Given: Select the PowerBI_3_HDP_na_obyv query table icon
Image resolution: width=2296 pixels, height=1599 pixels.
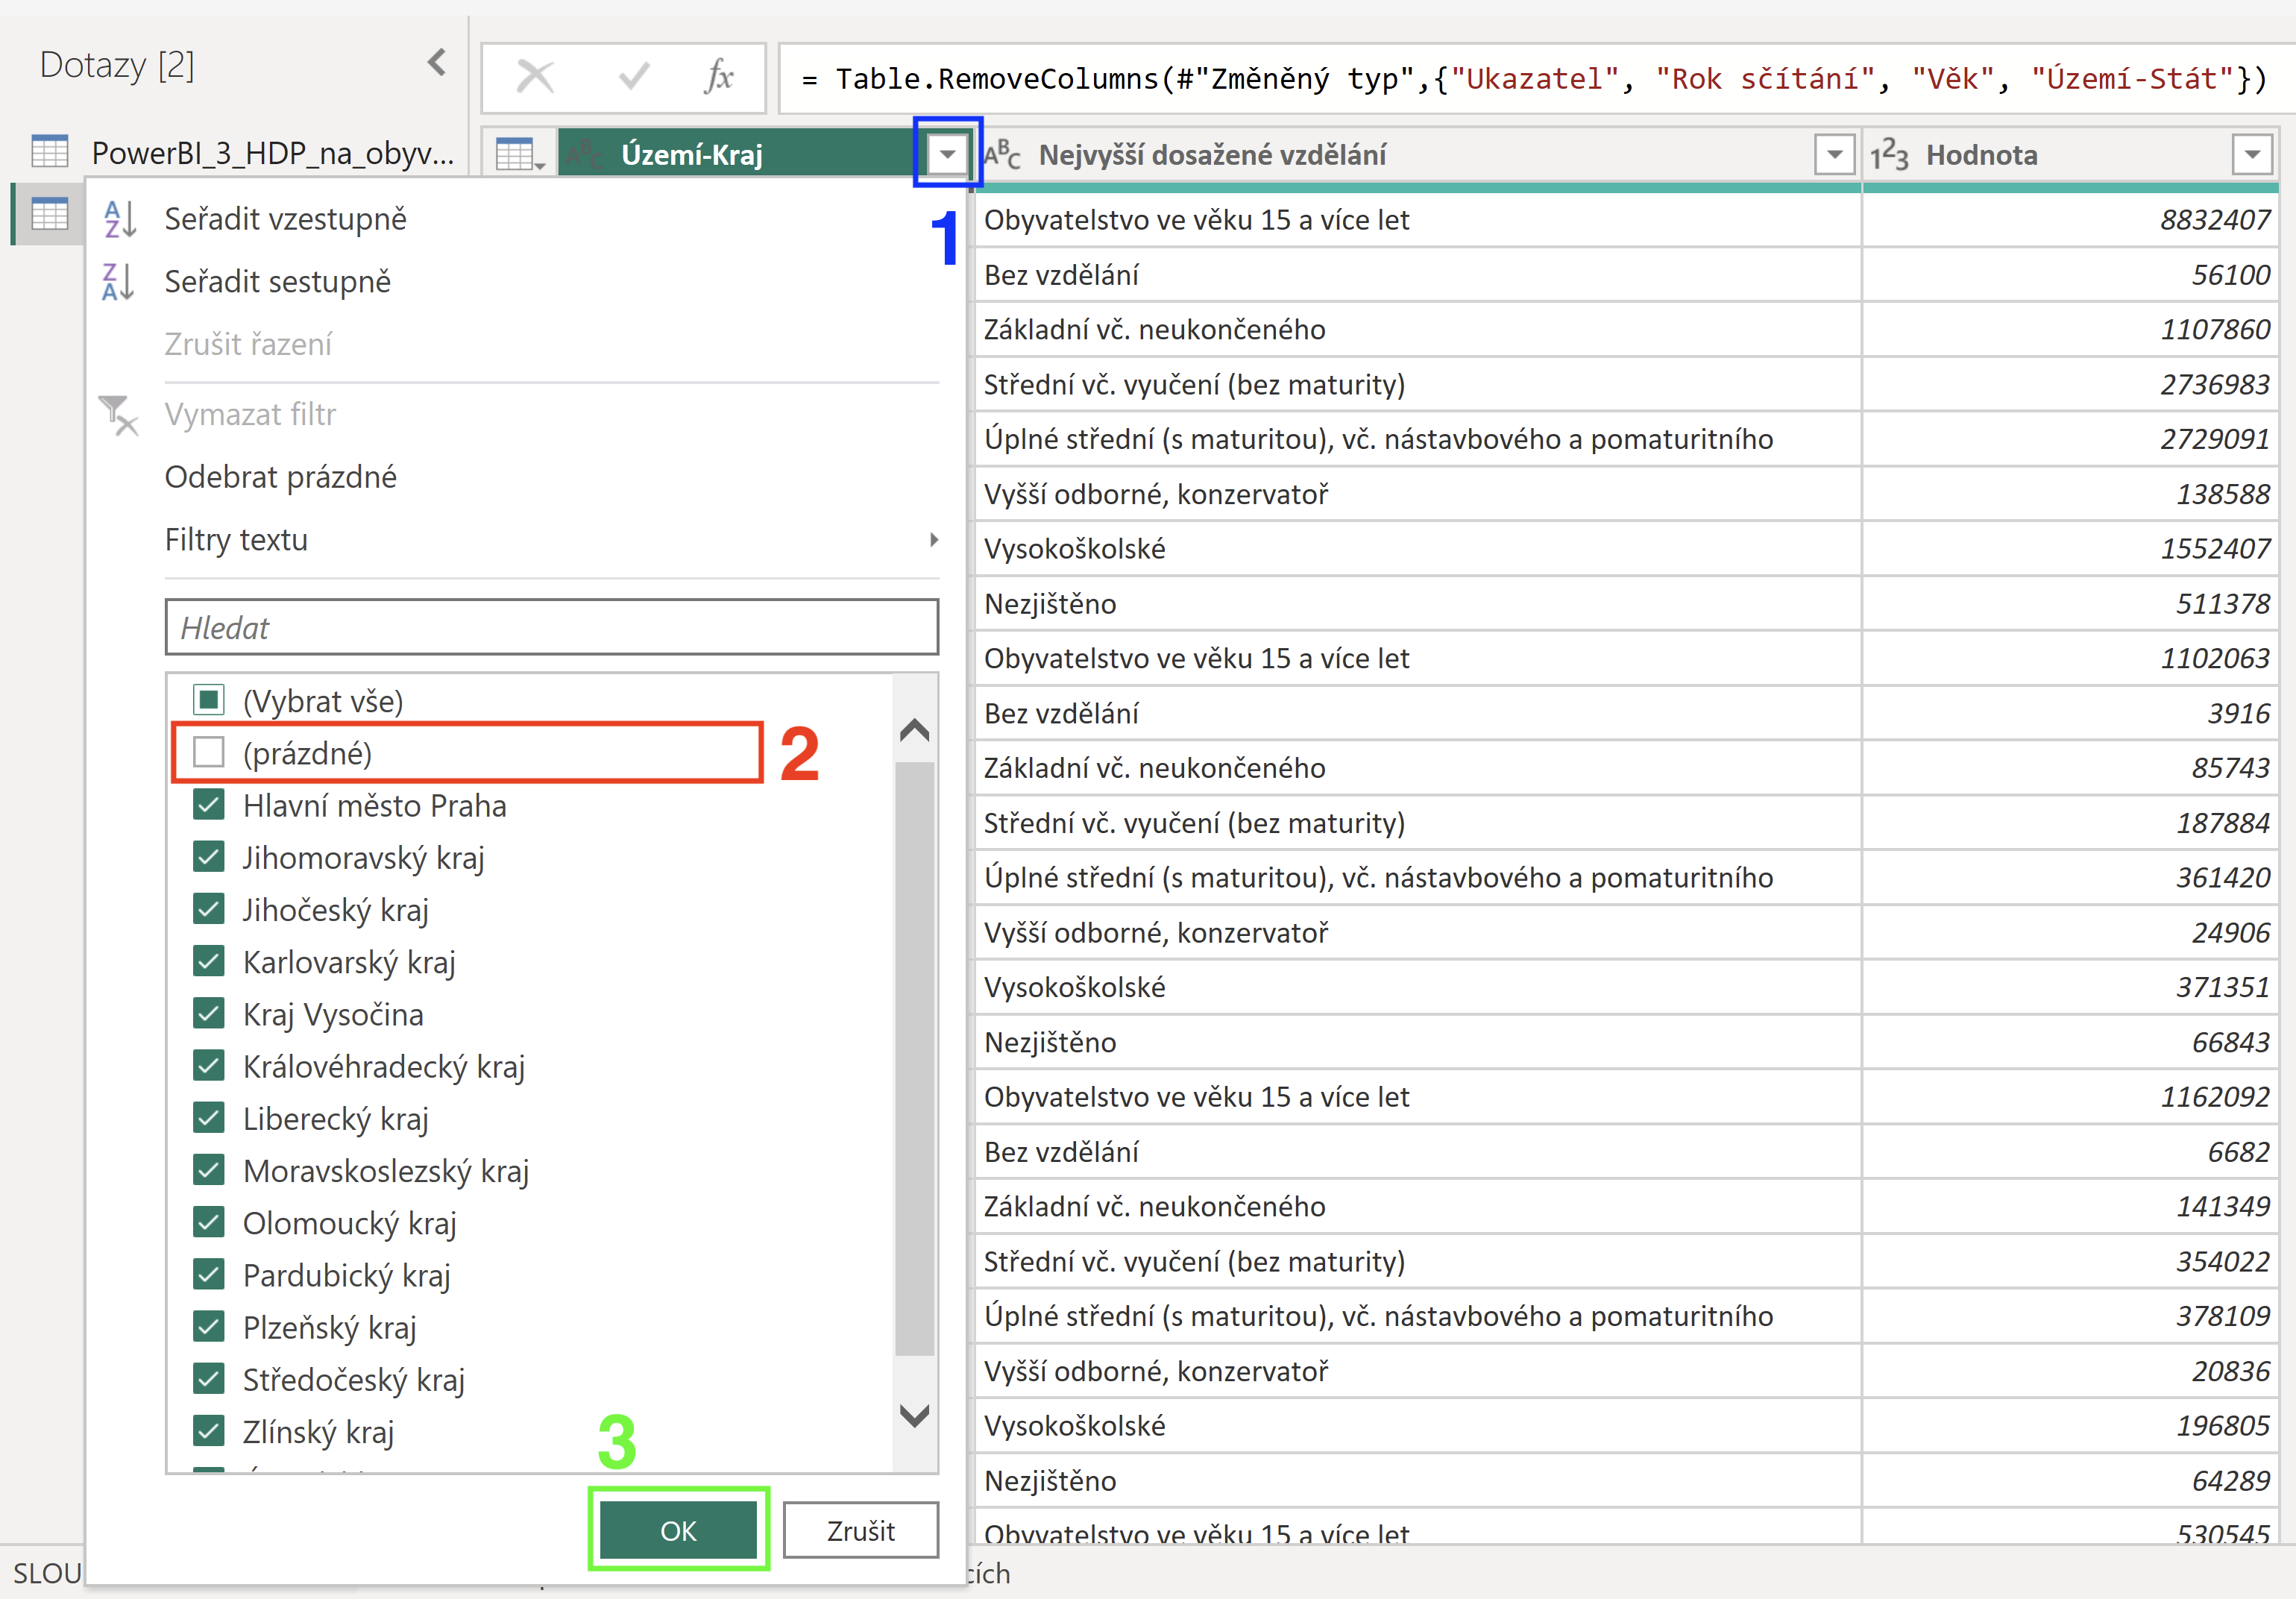Looking at the screenshot, I should pos(49,152).
